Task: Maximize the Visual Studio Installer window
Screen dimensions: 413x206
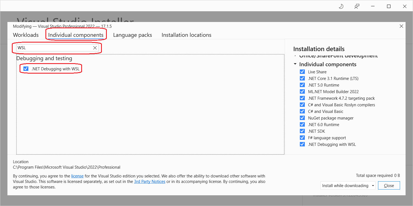Action: pos(389,7)
